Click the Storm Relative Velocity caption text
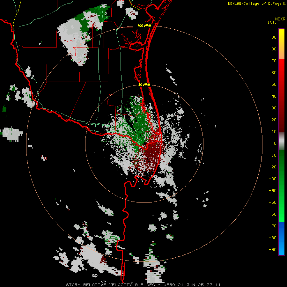 (143, 285)
